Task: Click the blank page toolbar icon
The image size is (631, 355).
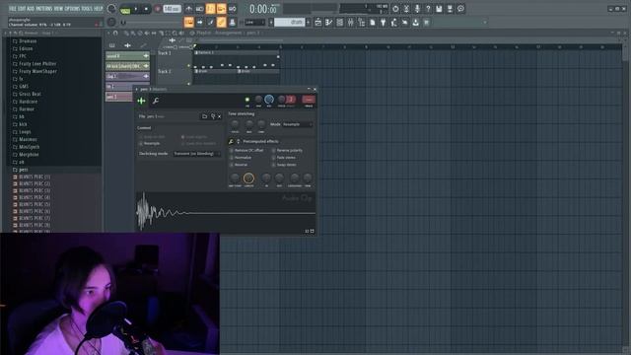Action: coord(373,23)
